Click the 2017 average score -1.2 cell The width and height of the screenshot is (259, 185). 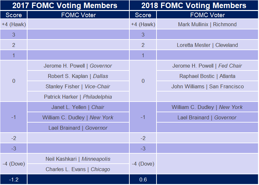coord(14,180)
